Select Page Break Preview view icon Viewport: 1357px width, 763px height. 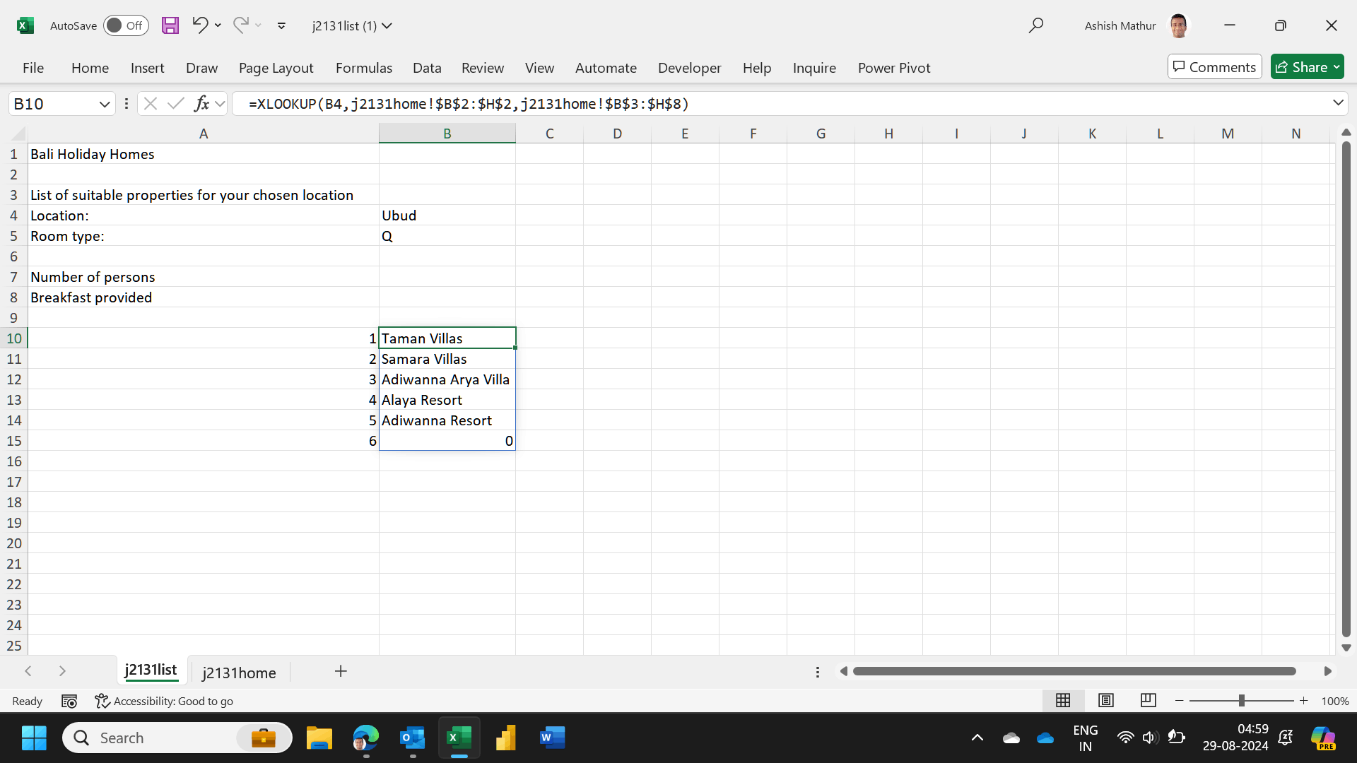(1148, 700)
